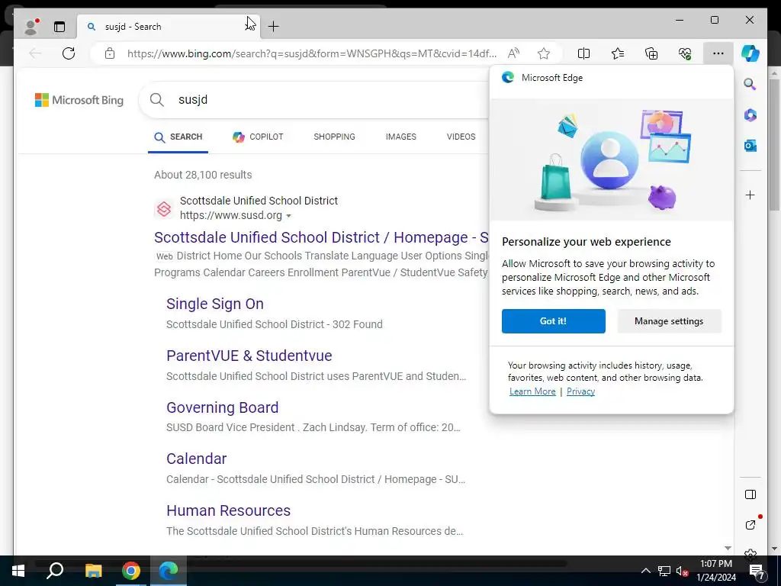Open the 'Governing Board' link
This screenshot has height=586, width=781.
[x=222, y=407]
